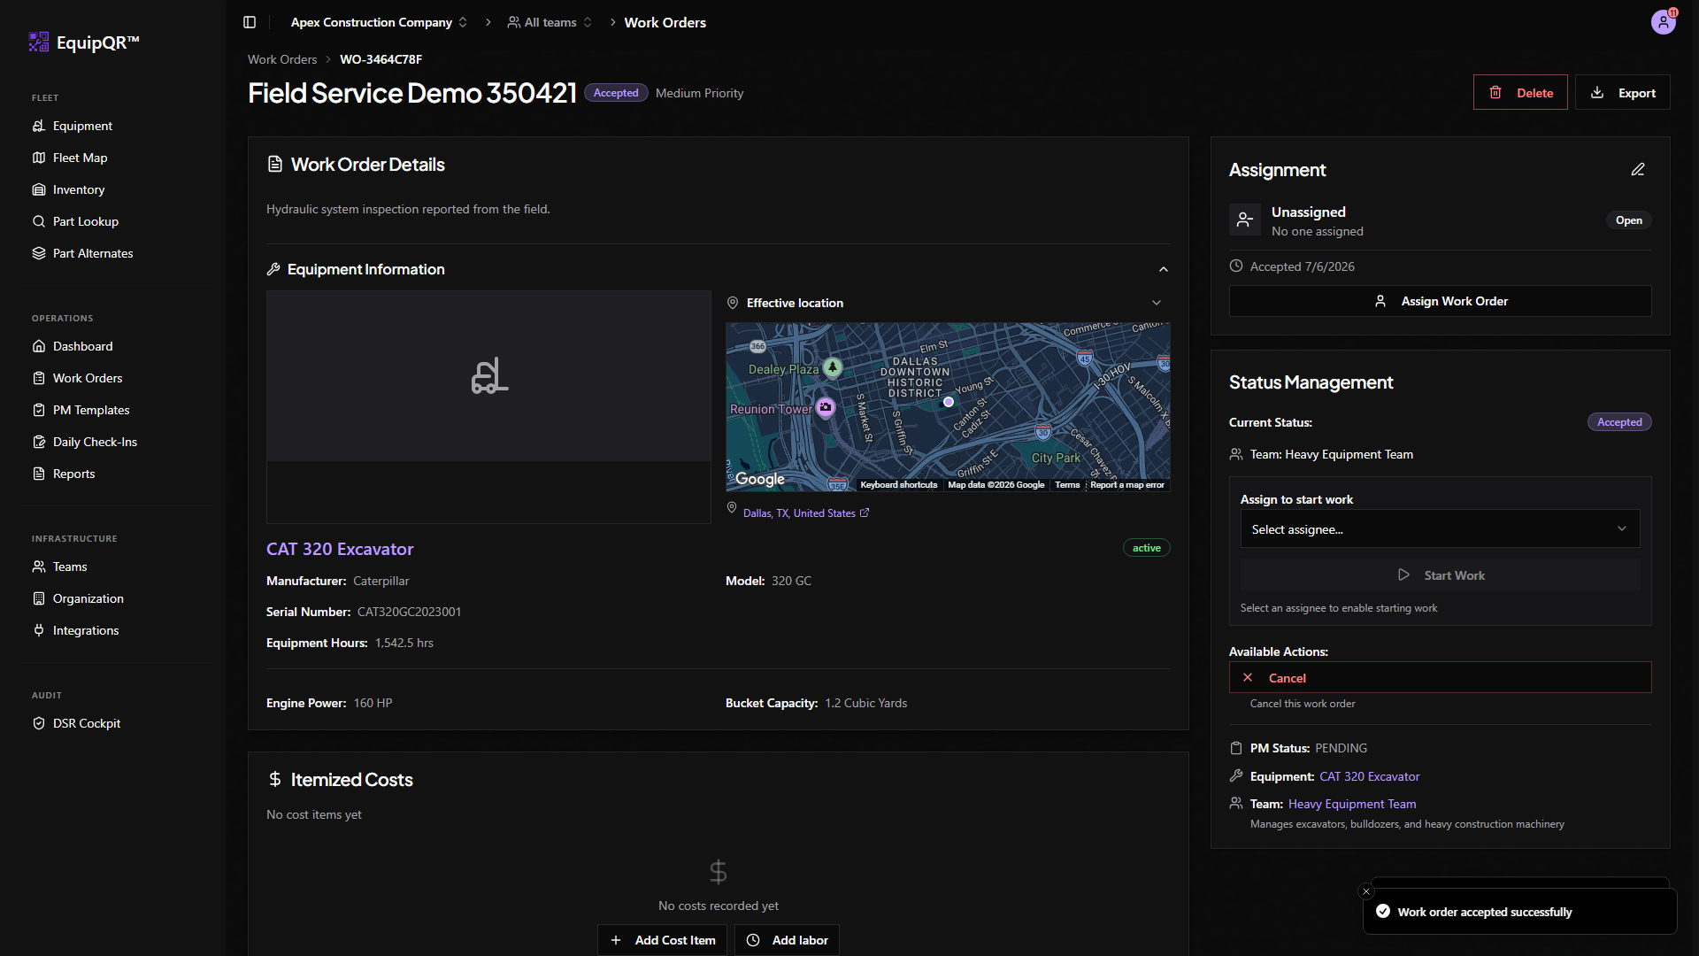This screenshot has height=956, width=1699.
Task: Click the EquipQR logo
Action: [x=84, y=42]
